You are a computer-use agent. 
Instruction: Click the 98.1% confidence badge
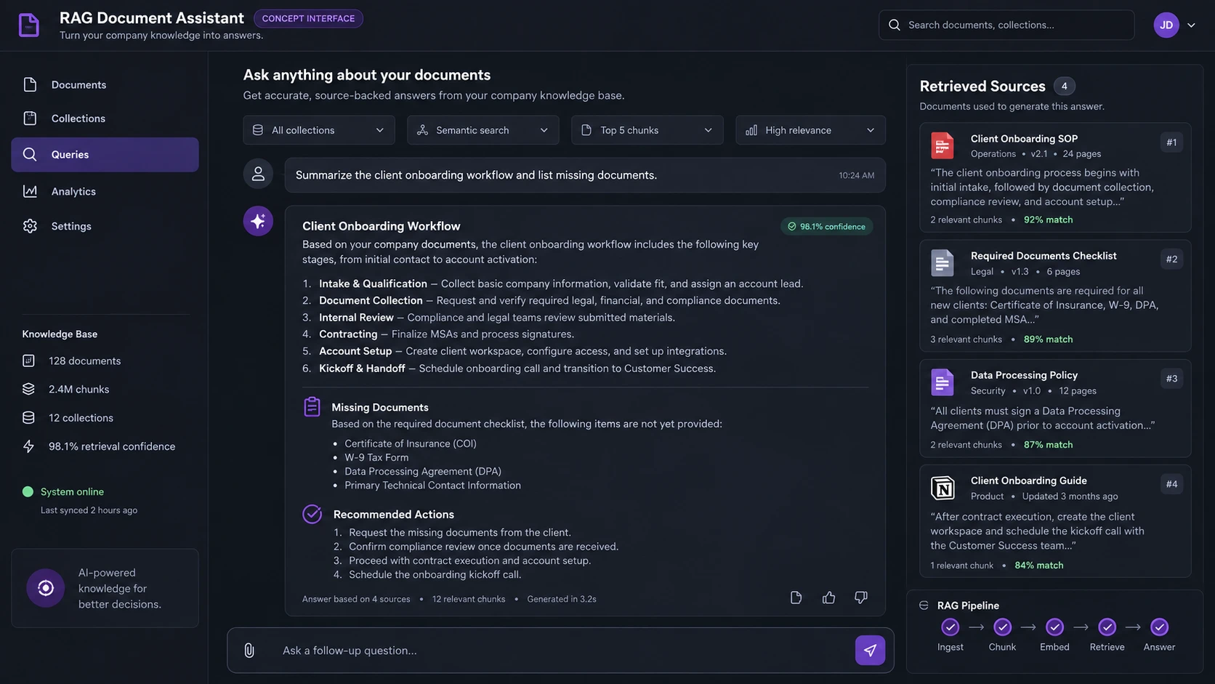(x=827, y=227)
